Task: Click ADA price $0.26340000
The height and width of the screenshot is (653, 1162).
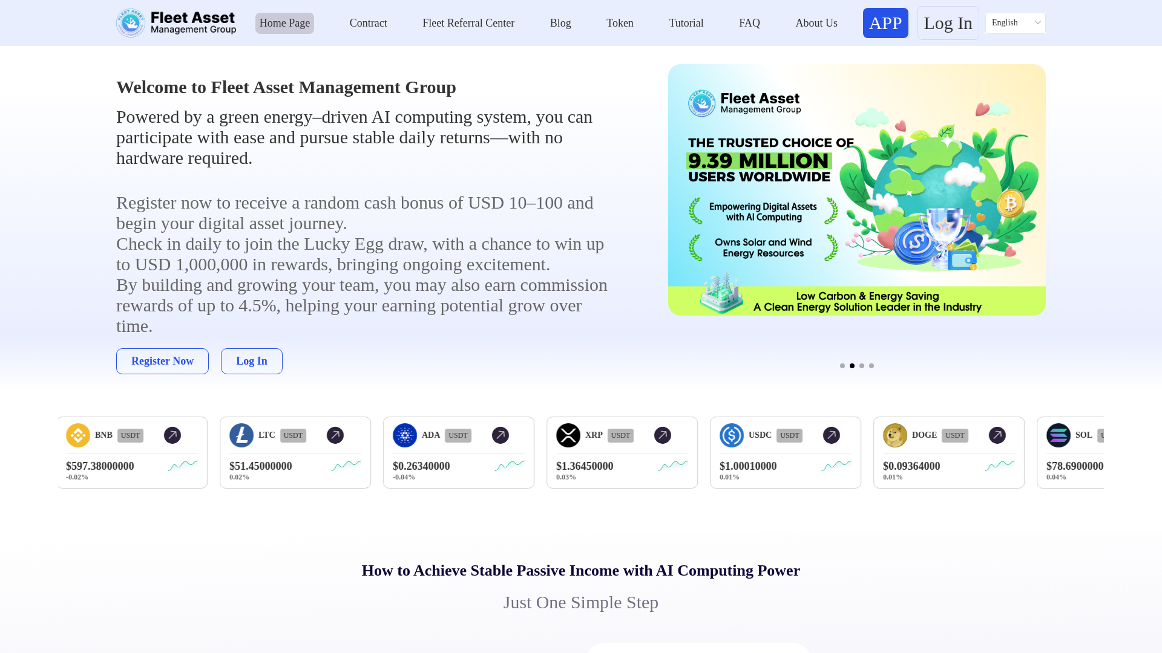Action: pyautogui.click(x=421, y=466)
